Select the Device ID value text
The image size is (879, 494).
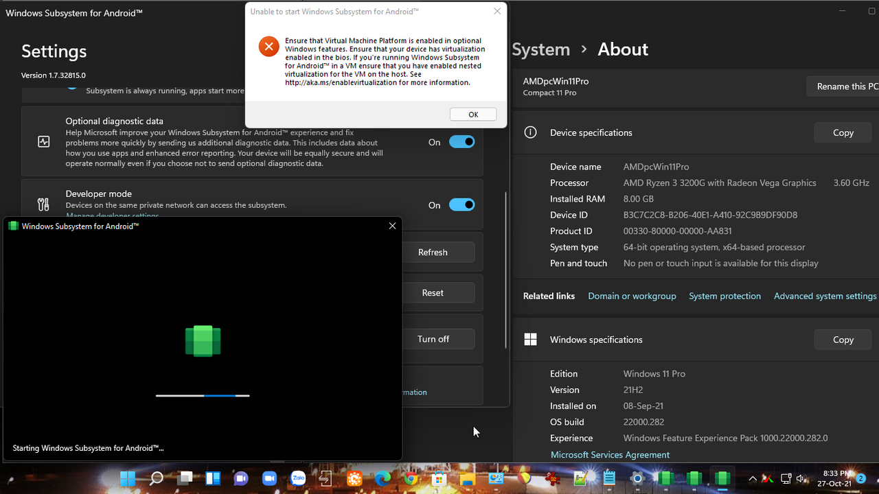tap(710, 215)
